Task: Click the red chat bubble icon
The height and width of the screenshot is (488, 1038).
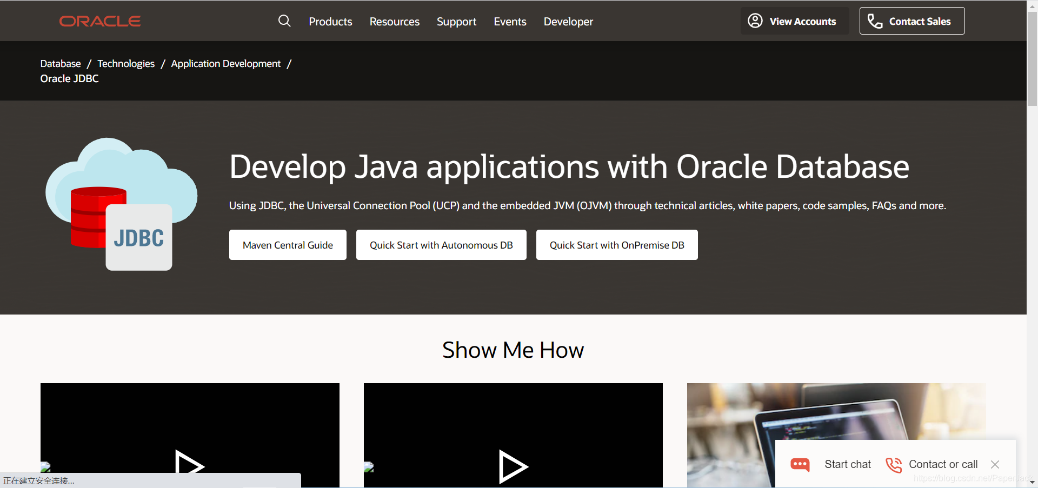Action: (x=800, y=465)
